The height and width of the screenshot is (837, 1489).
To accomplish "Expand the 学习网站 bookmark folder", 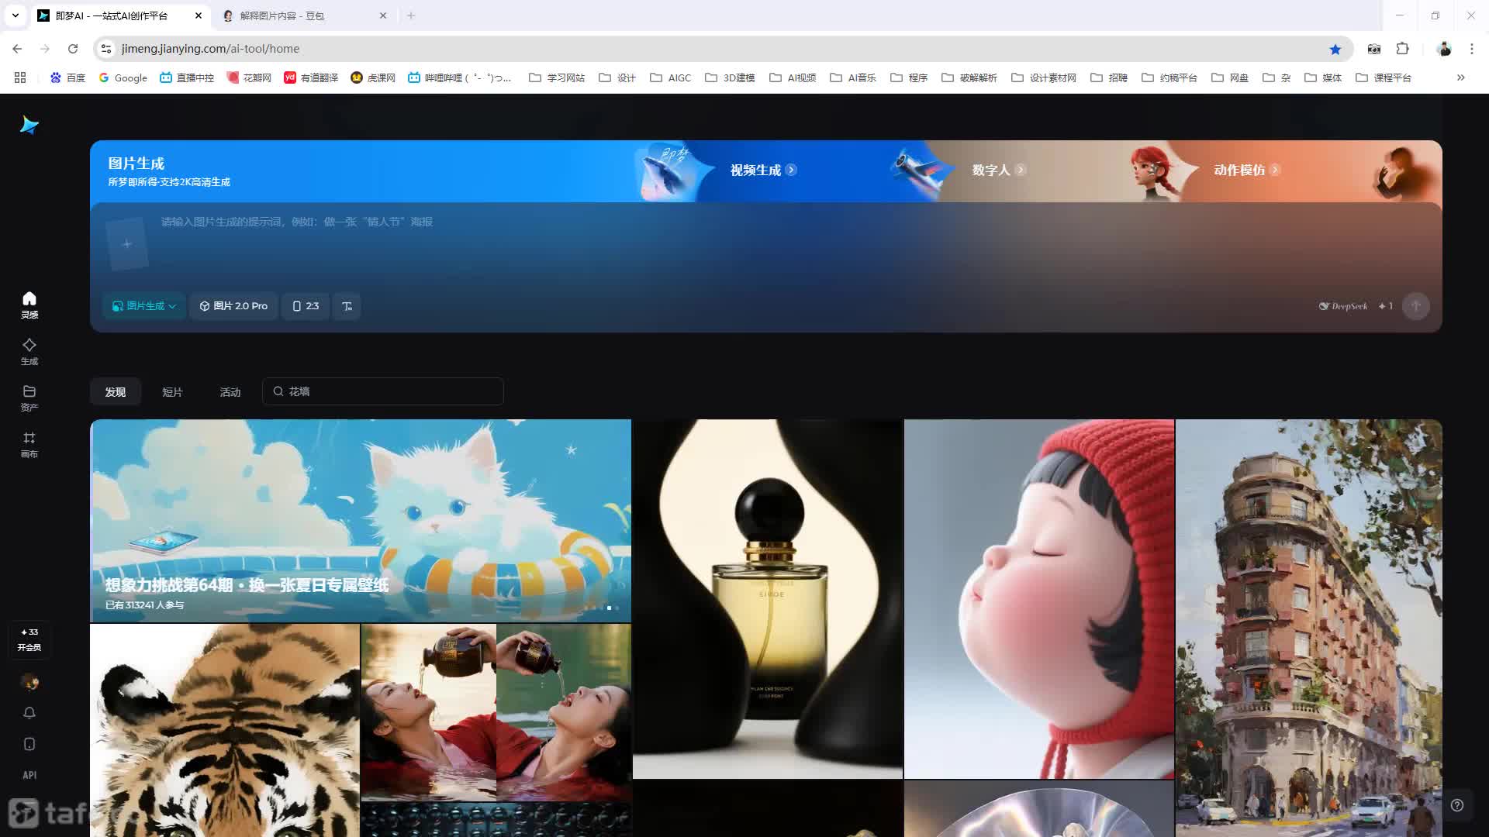I will click(557, 77).
